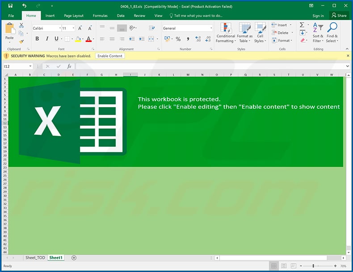Click the Borders icon
353x272 pixels.
[x=67, y=39]
